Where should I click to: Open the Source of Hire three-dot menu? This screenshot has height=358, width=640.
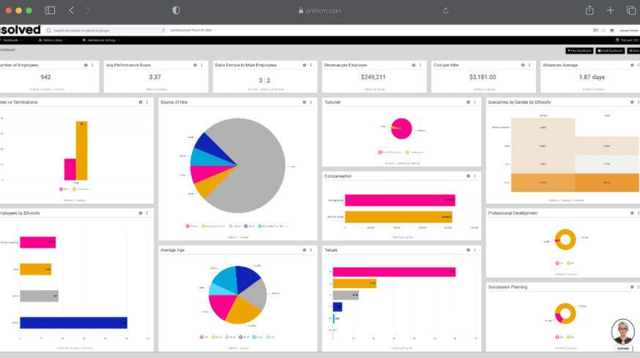click(311, 102)
